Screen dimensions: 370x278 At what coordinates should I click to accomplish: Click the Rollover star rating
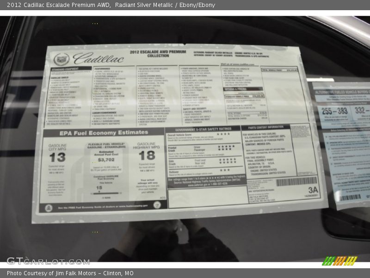225,170
